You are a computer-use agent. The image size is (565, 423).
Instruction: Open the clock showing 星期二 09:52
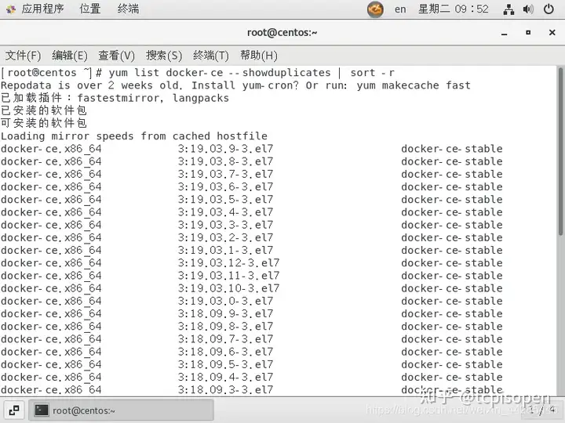click(454, 9)
